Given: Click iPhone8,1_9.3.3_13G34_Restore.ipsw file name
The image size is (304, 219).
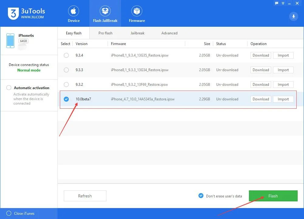Looking at the screenshot, I should tap(140, 70).
